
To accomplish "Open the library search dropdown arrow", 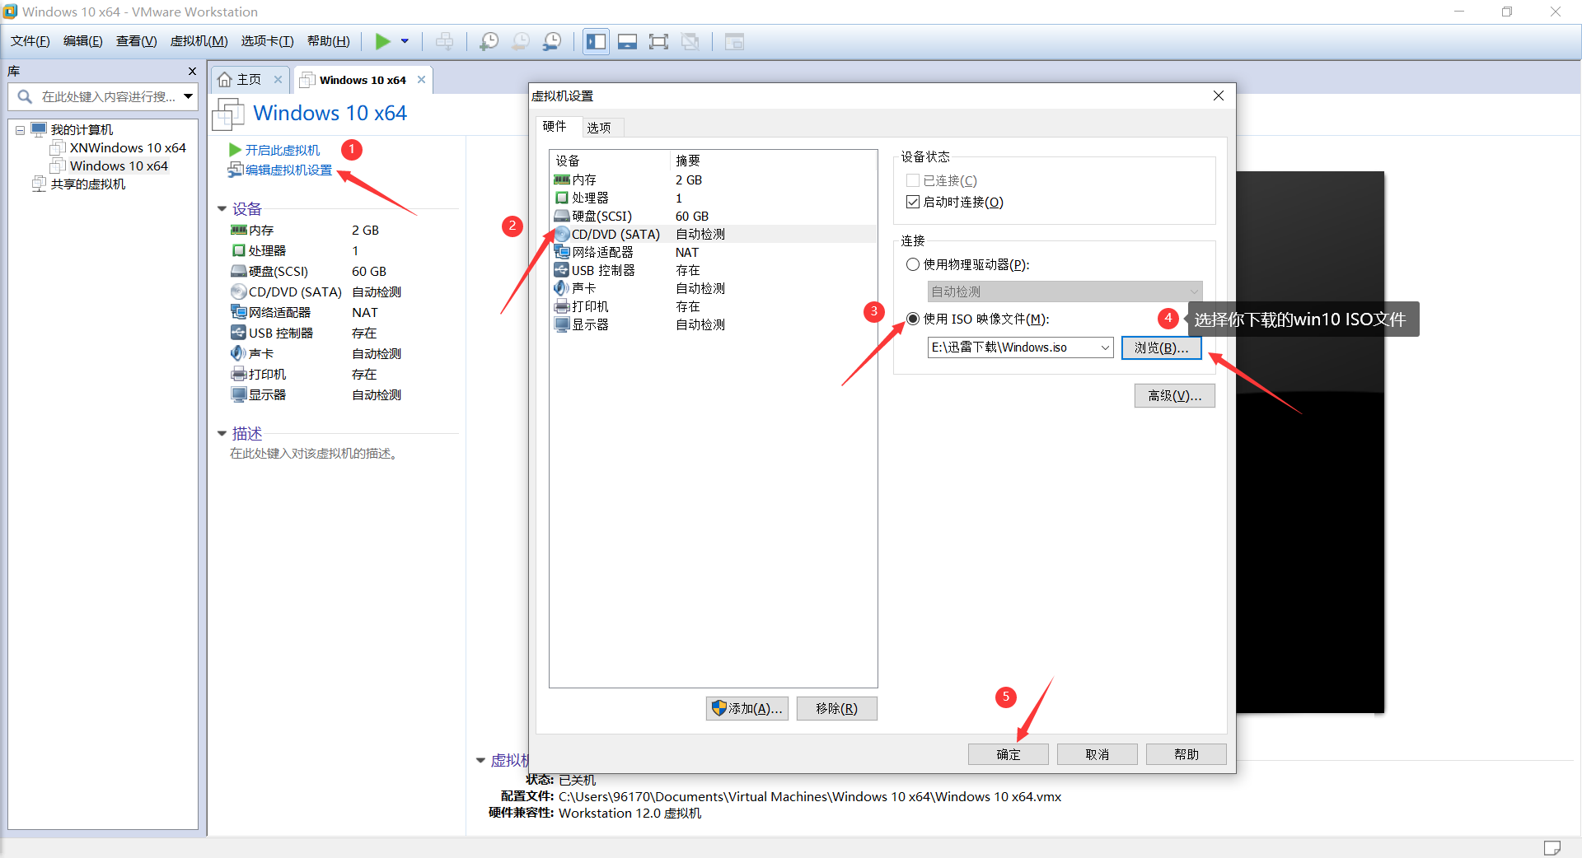I will click(x=189, y=96).
